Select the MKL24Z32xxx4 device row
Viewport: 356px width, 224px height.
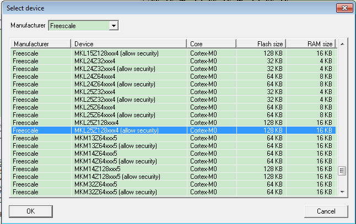(x=174, y=61)
